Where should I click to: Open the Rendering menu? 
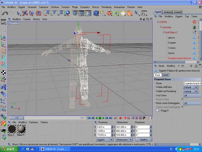coord(106,7)
